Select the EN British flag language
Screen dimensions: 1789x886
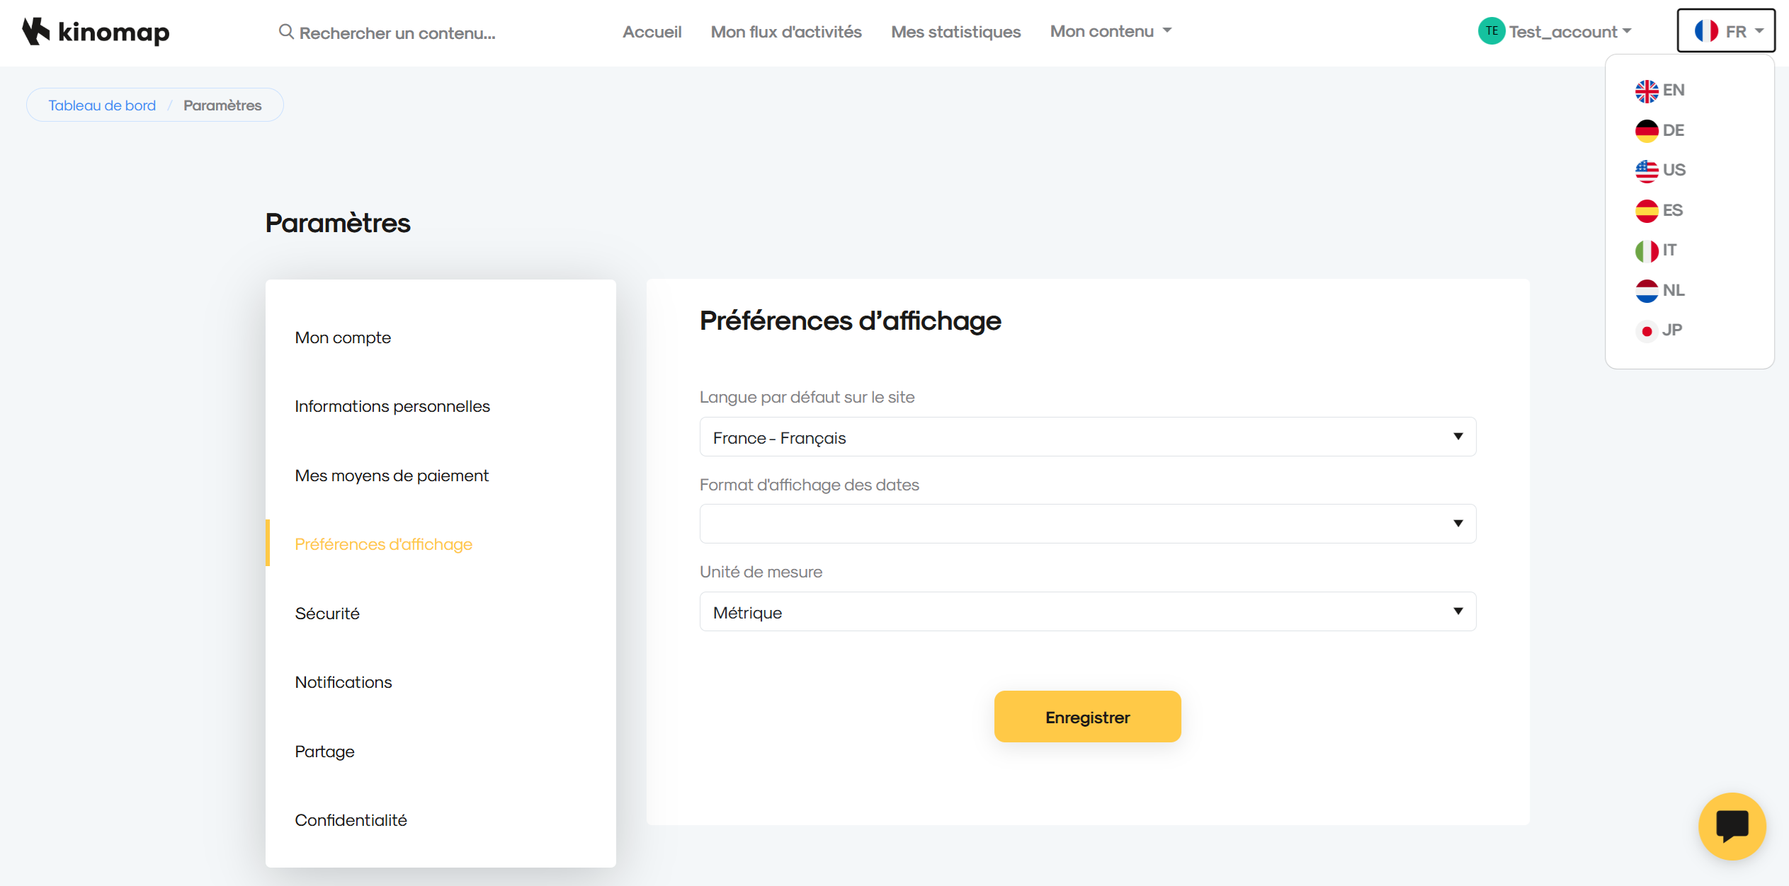point(1659,91)
